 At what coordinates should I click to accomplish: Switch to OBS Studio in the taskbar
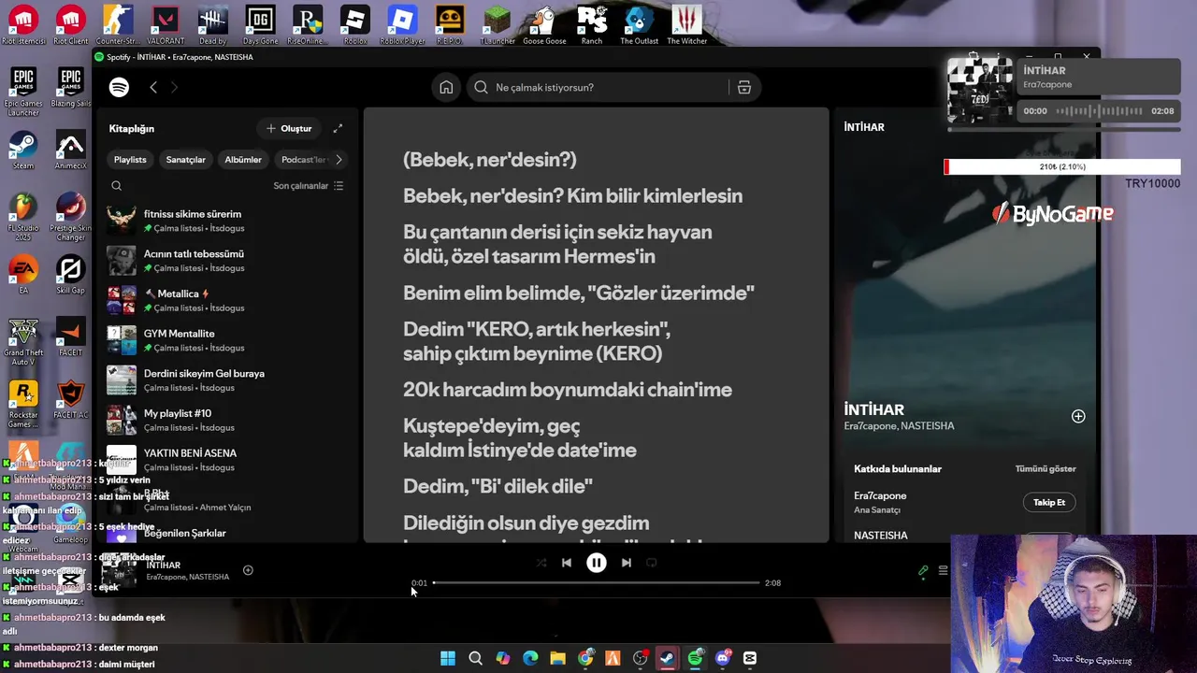(x=641, y=658)
